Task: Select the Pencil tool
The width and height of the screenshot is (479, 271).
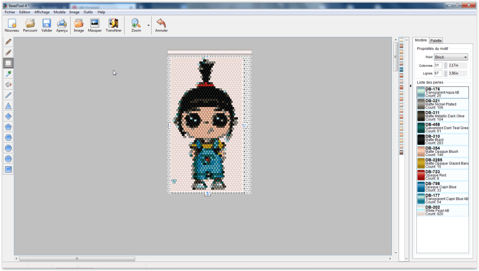Action: tap(8, 42)
